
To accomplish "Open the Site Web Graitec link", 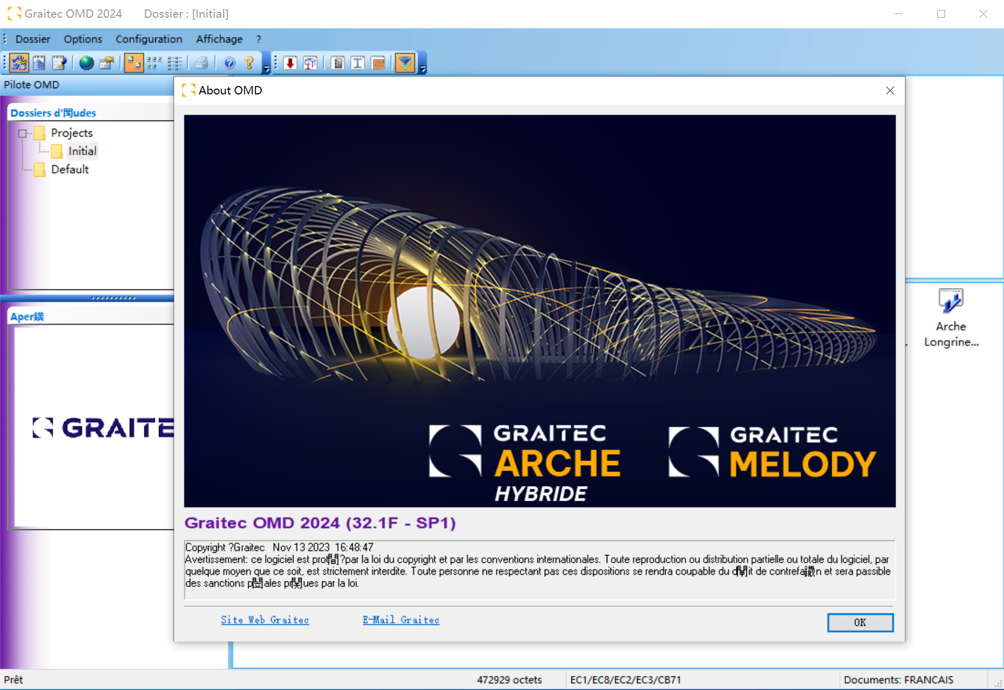I will point(265,620).
